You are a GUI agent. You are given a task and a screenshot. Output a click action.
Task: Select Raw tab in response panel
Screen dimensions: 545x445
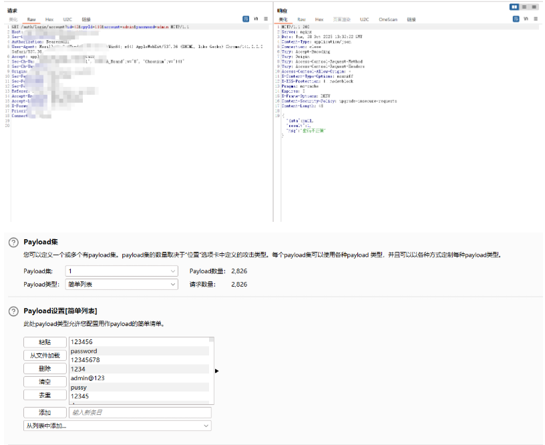(301, 19)
